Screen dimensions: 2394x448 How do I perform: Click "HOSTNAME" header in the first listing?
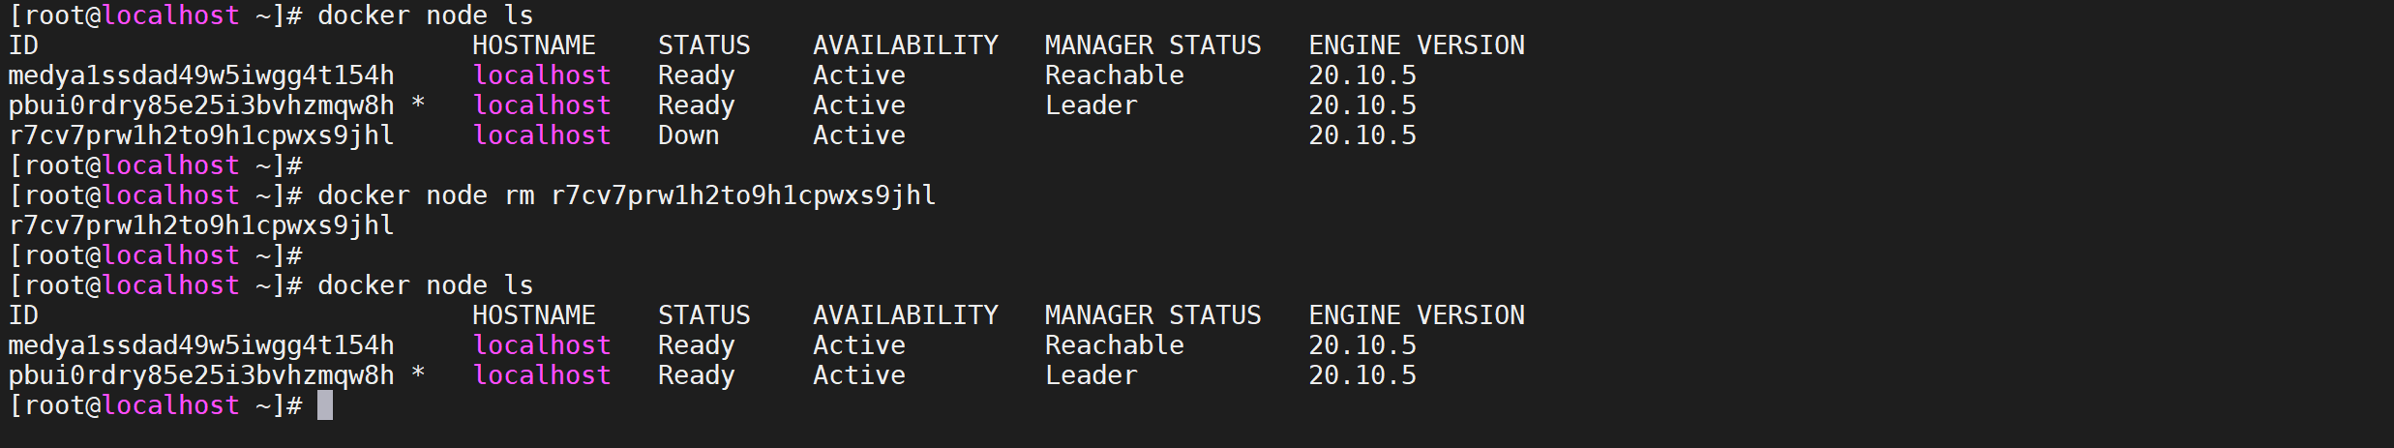click(533, 45)
